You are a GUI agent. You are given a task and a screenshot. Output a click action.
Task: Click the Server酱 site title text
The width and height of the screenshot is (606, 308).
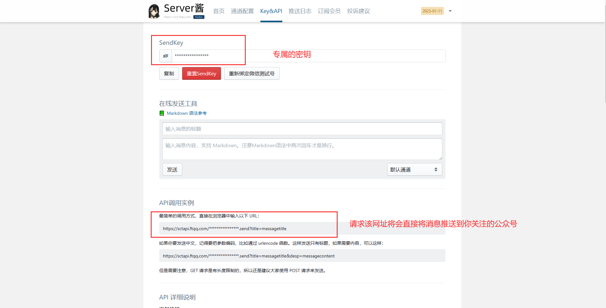pos(184,8)
